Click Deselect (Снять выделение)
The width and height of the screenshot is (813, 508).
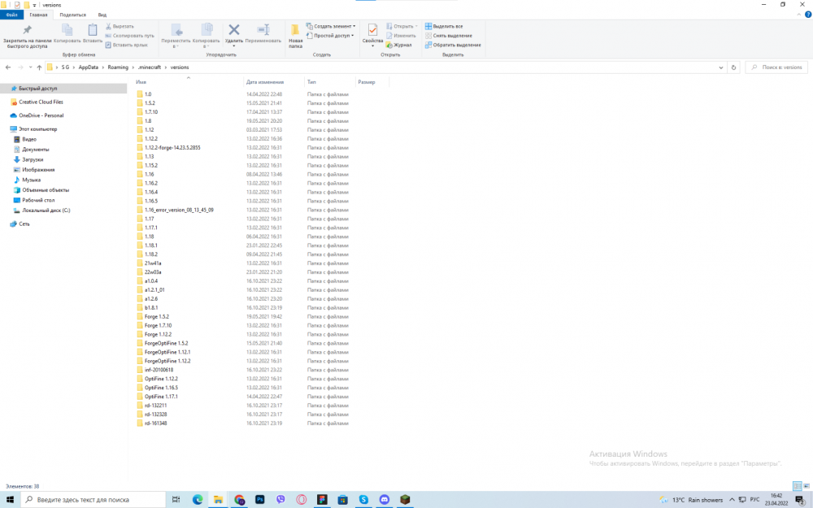[x=449, y=36]
